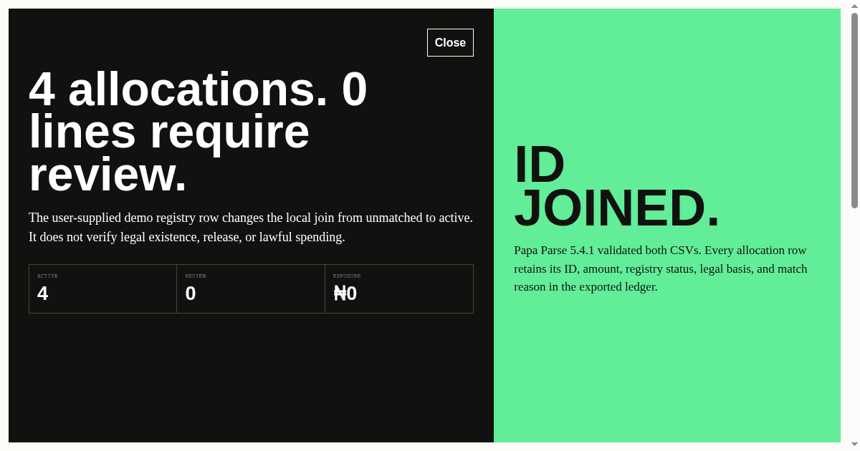Click the Review count value 0

coord(191,294)
